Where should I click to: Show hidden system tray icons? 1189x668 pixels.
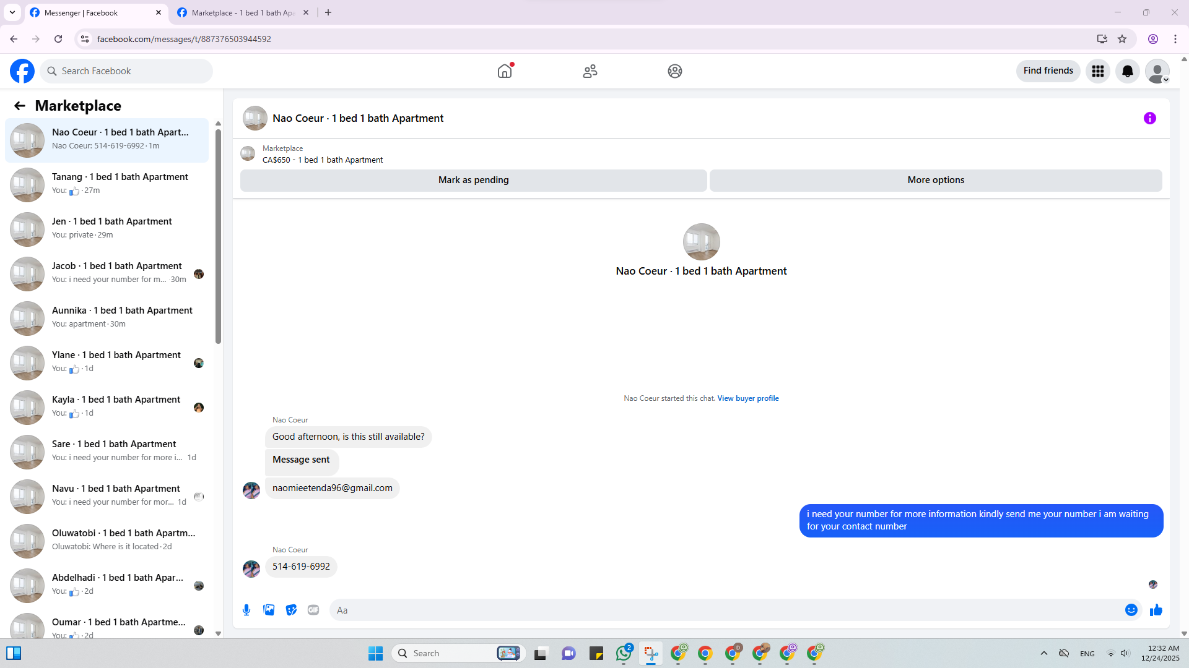[x=1044, y=653]
